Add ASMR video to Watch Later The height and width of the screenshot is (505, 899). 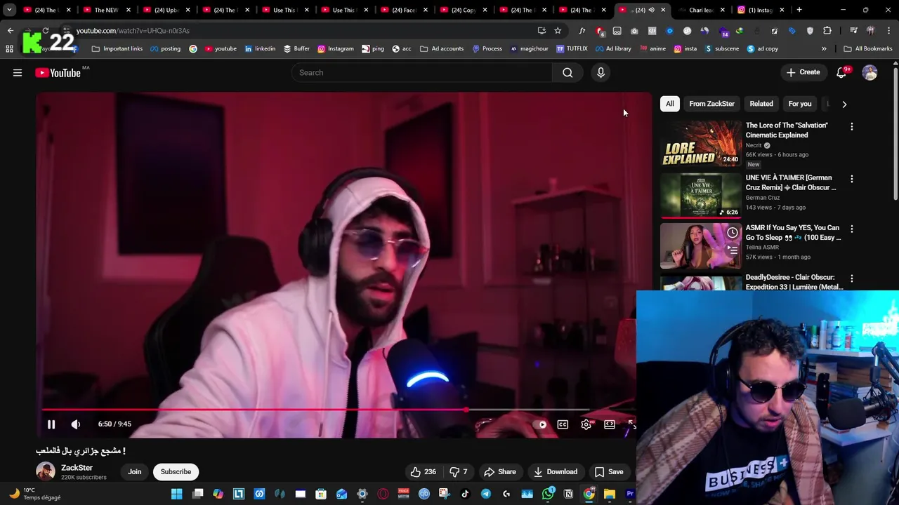(733, 233)
